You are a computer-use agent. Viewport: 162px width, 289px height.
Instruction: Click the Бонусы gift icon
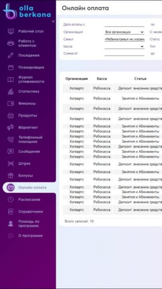(10, 176)
